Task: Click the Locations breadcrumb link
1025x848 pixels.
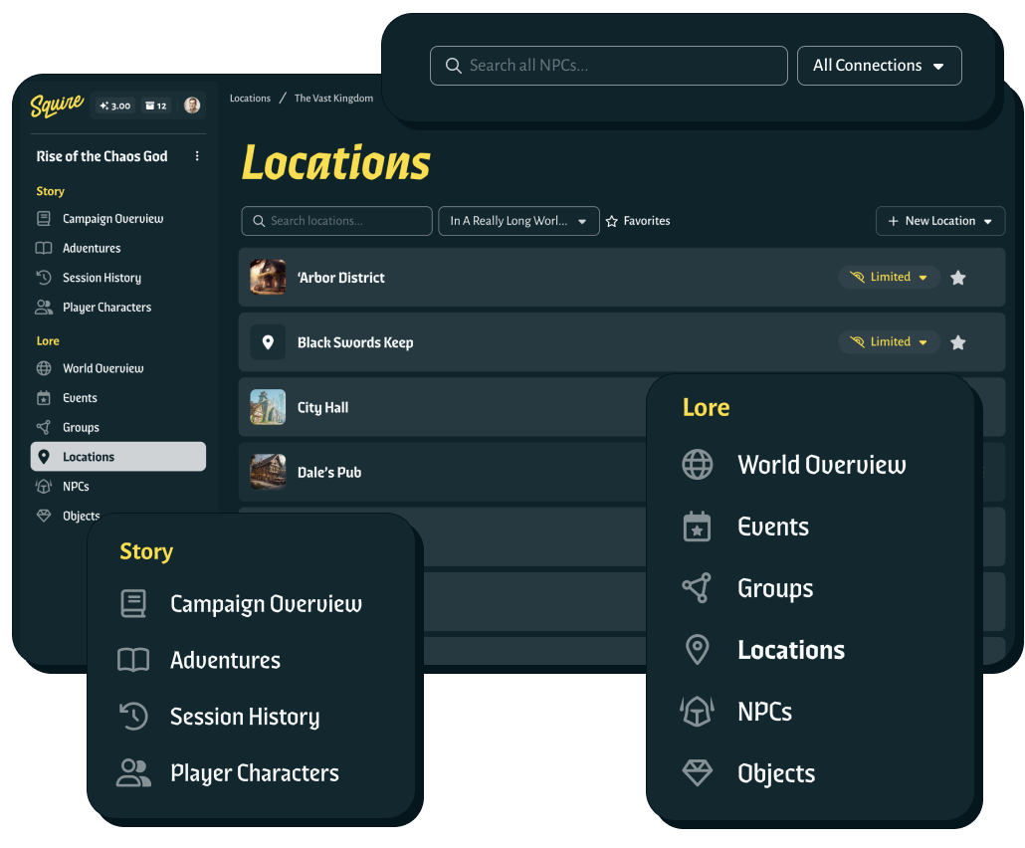Action: (x=250, y=99)
